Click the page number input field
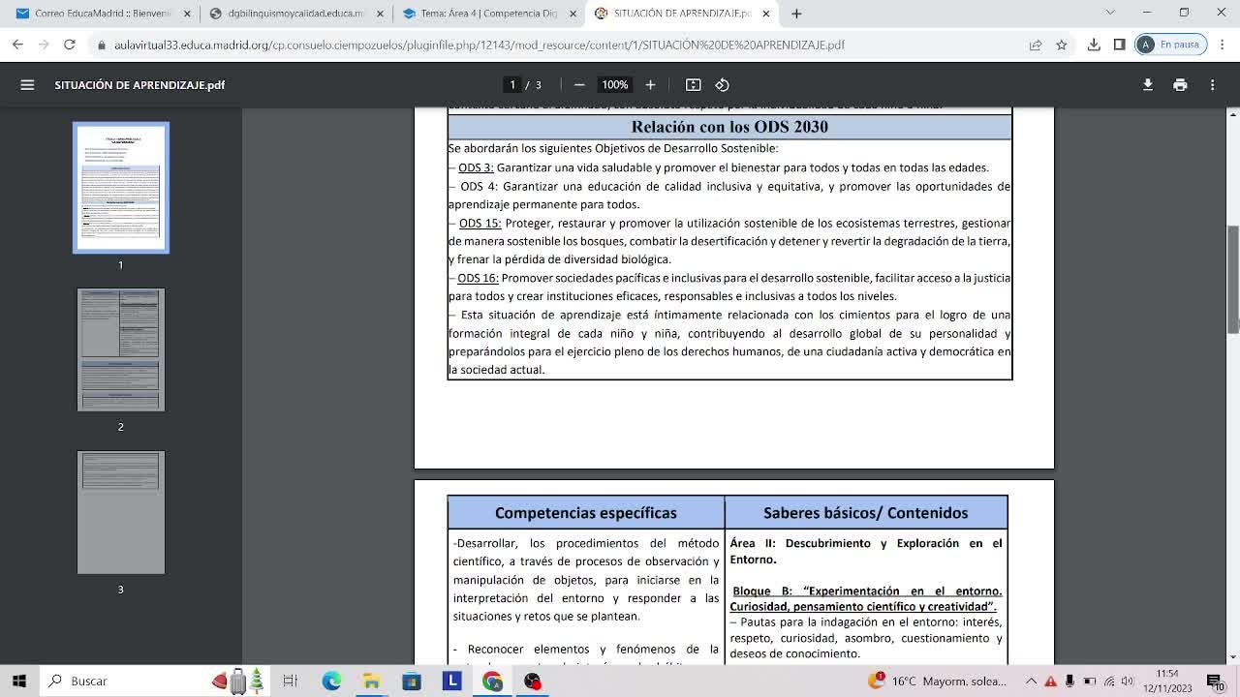1240x697 pixels. coord(512,85)
